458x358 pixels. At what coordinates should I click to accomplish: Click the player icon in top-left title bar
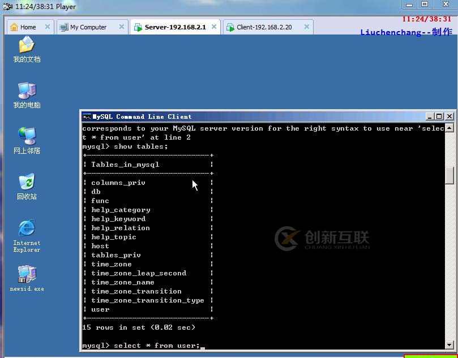(7, 6)
